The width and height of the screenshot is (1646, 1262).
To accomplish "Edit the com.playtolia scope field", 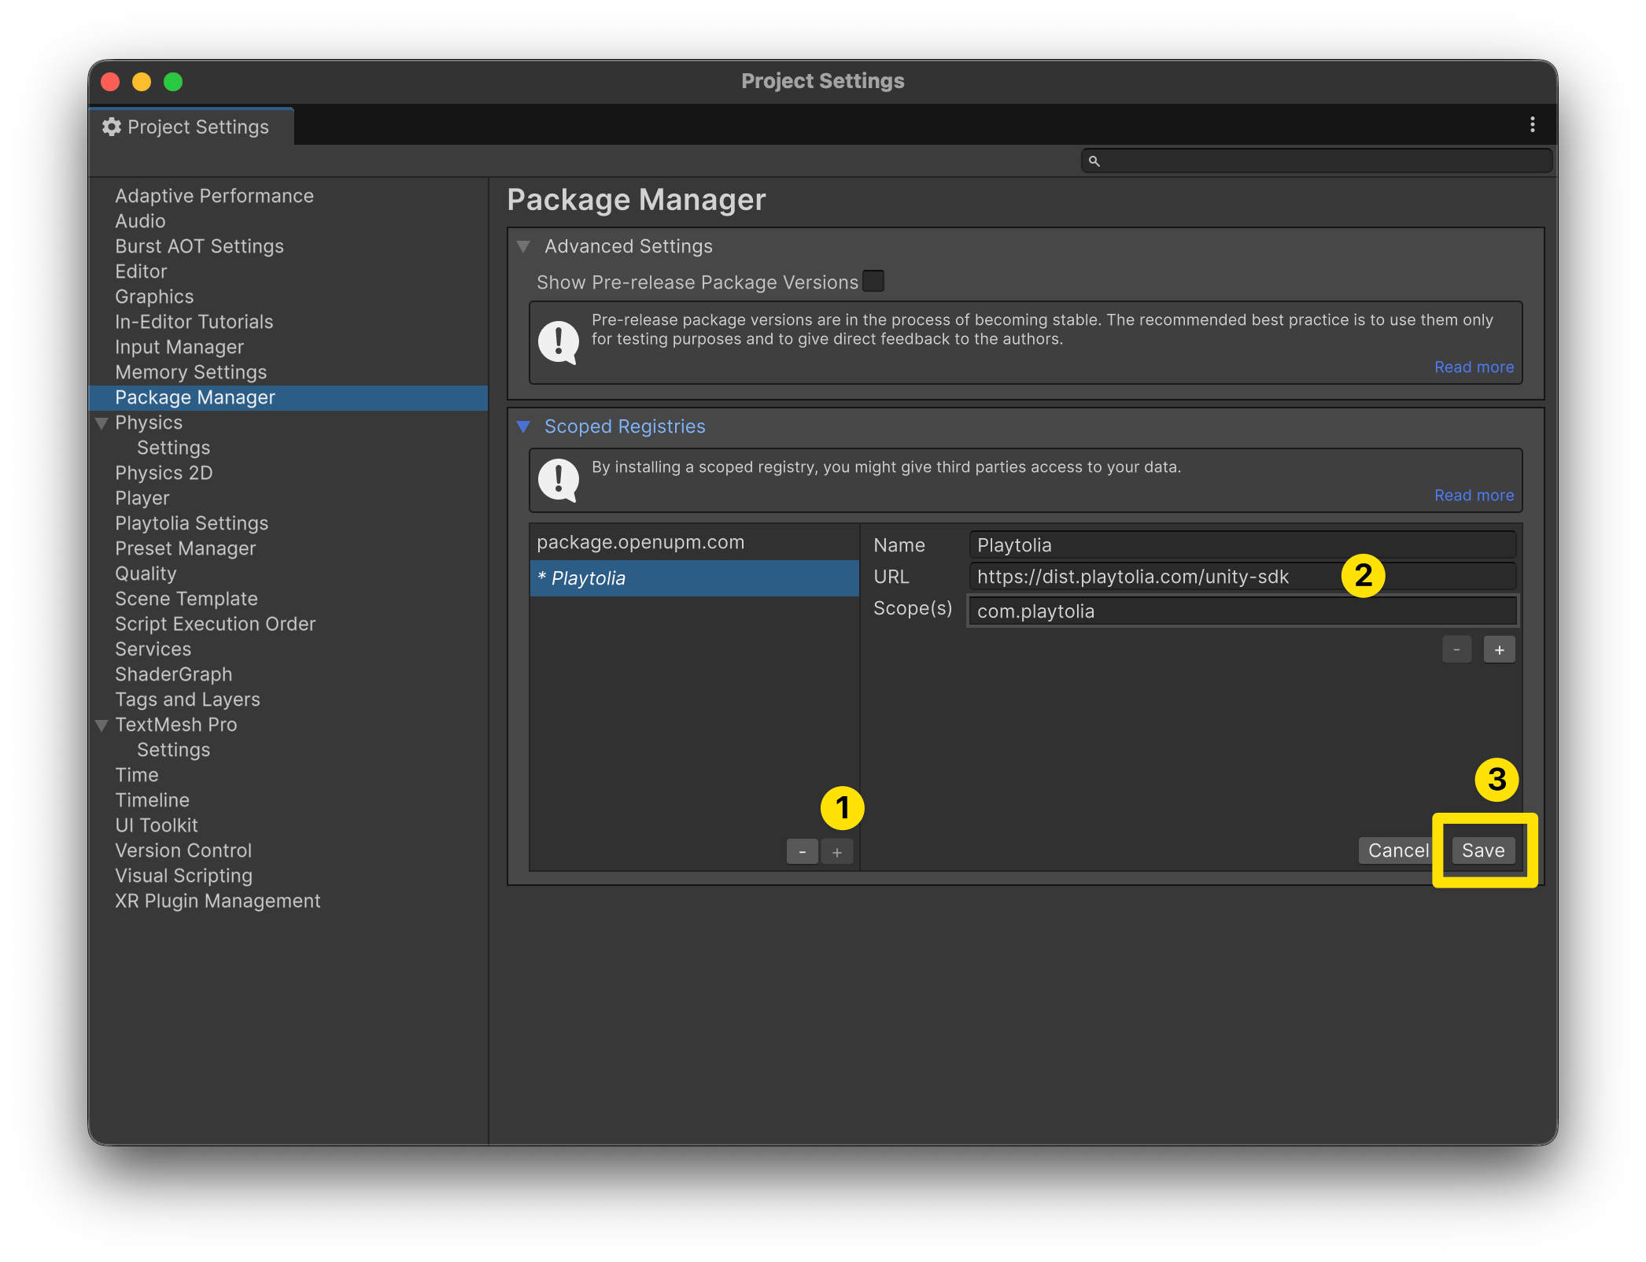I will tap(1242, 611).
